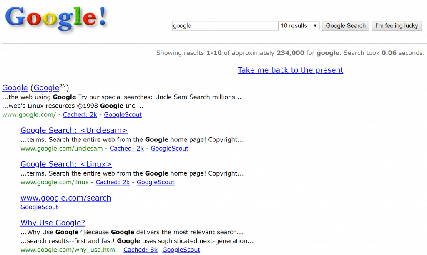Follow "Take me back to the present" link
Screen dimensions: 427x255
point(290,70)
